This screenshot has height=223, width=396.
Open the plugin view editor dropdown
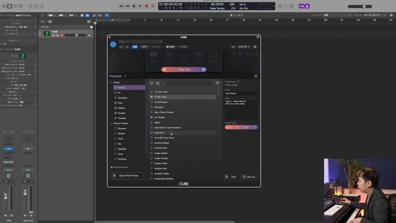244,47
